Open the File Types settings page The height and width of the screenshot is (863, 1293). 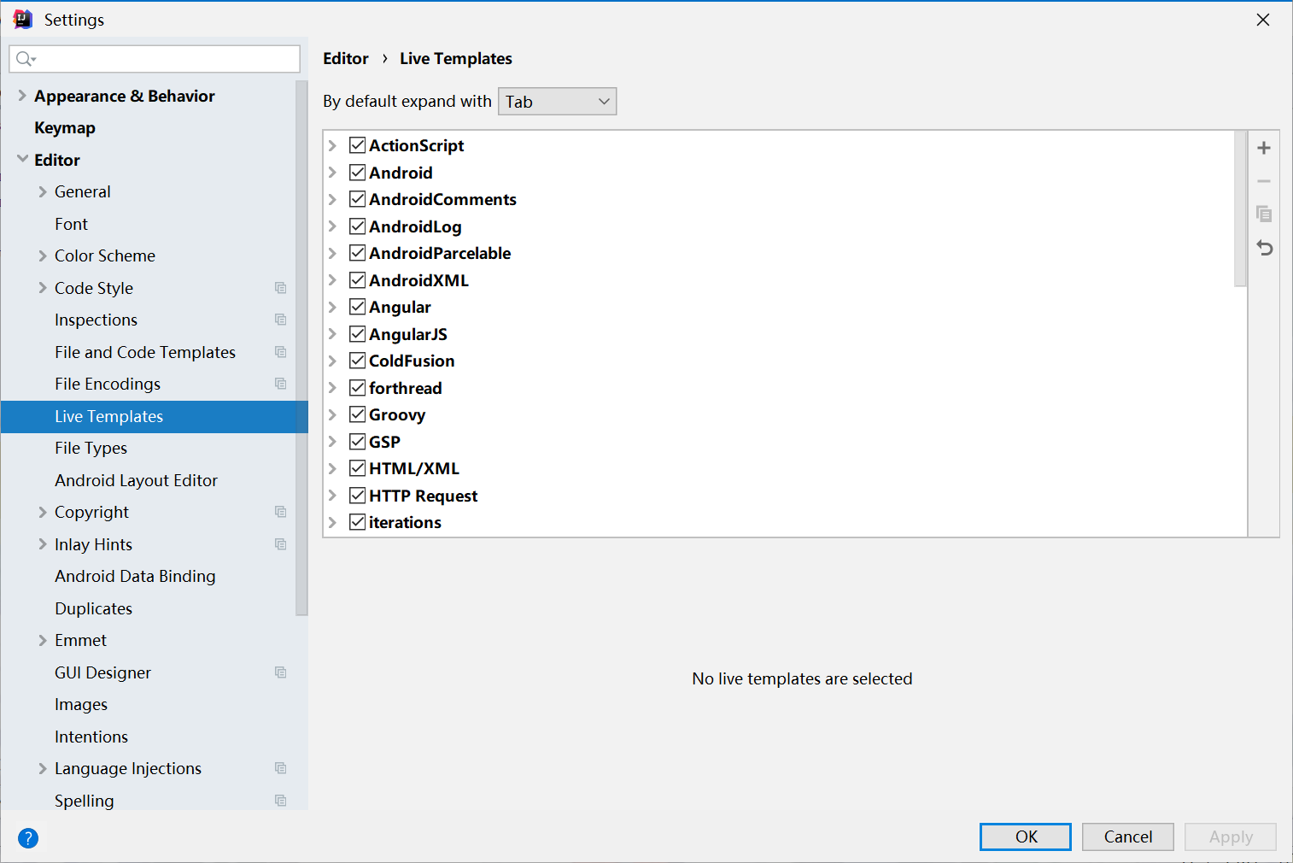pyautogui.click(x=91, y=448)
